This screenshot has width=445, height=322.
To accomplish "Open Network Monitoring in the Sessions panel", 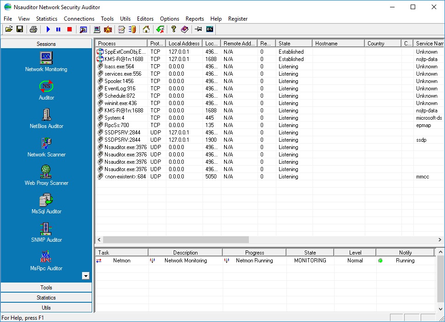I will (46, 61).
